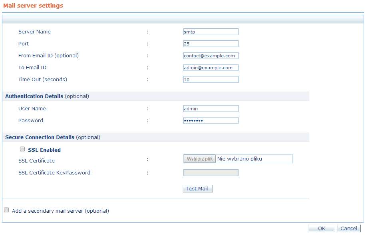
Task: Click the Time Out seconds field
Action: [x=211, y=79]
